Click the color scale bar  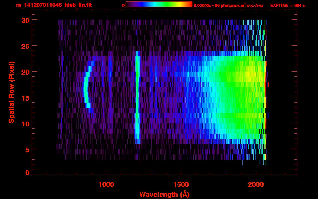click(x=159, y=4)
